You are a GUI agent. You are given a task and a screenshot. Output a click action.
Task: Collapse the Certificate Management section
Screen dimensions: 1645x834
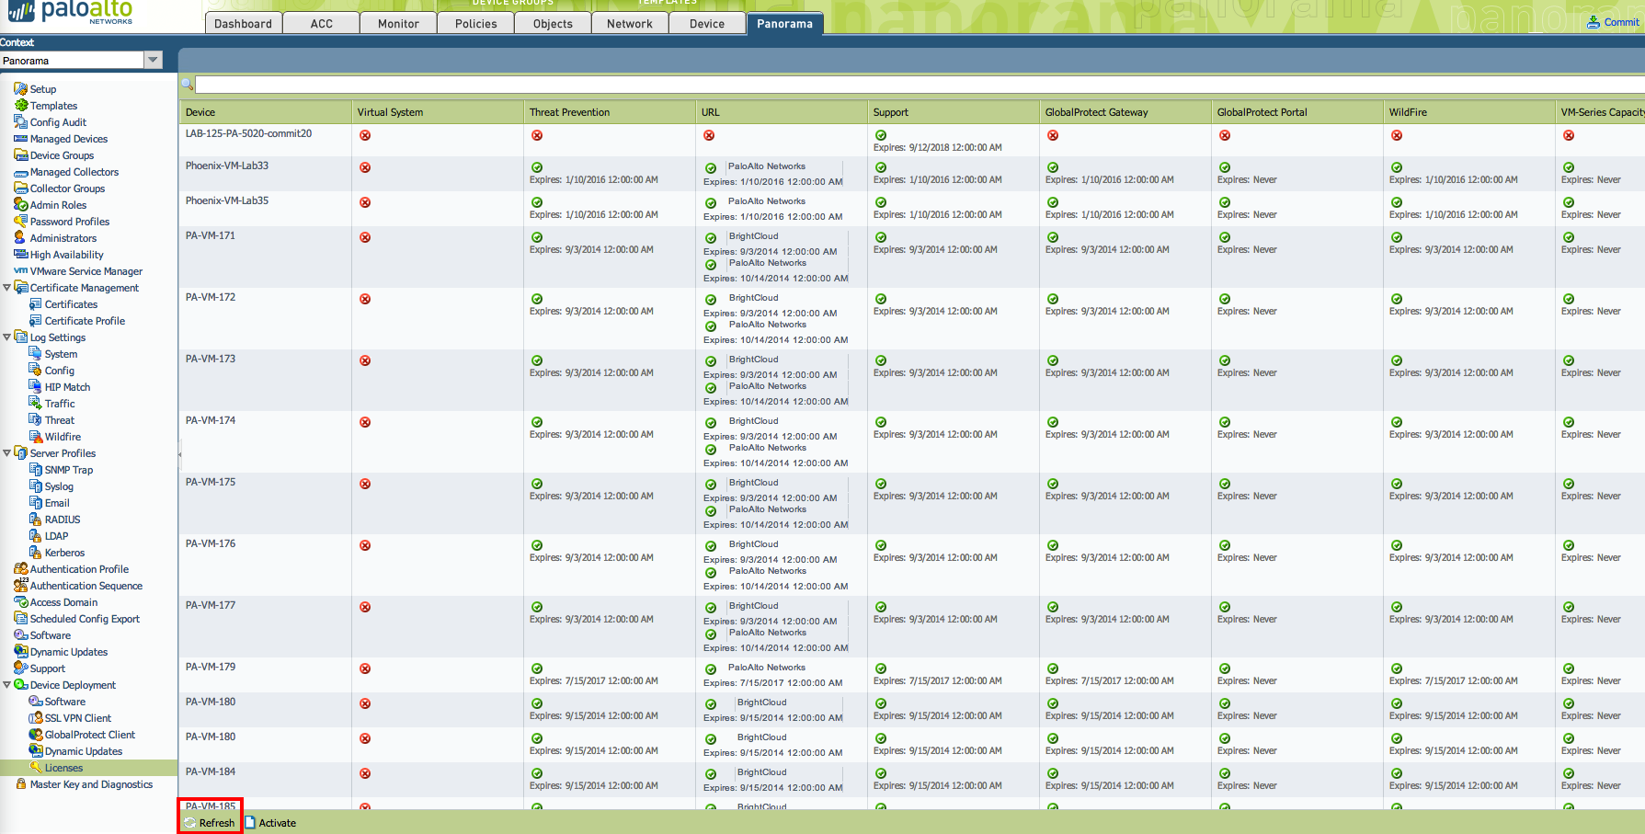pos(7,287)
